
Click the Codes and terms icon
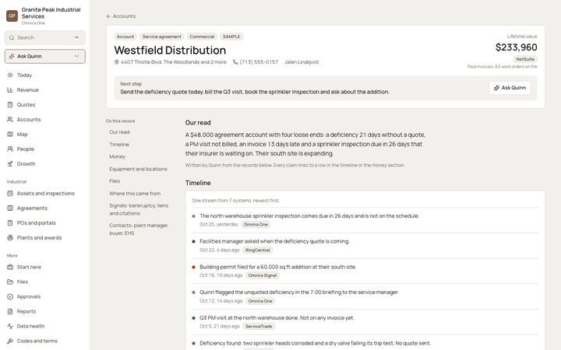tap(10, 341)
